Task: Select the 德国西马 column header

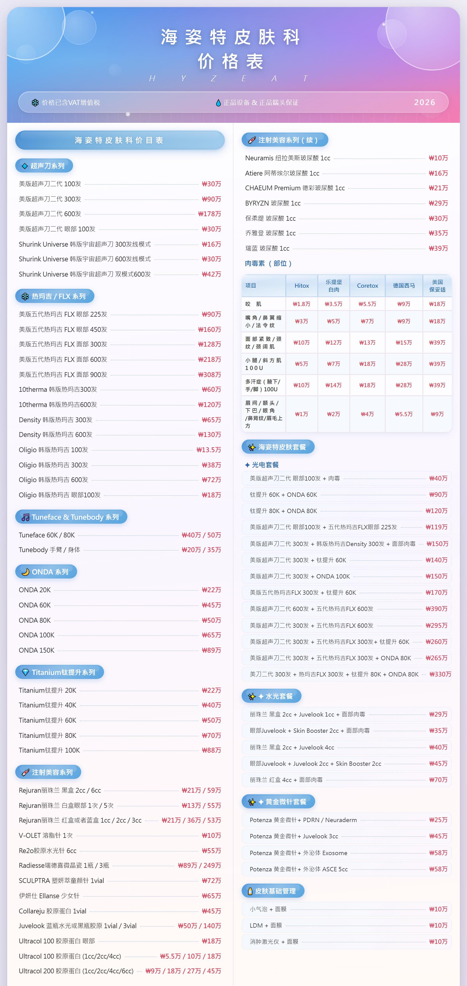Action: 404,285
